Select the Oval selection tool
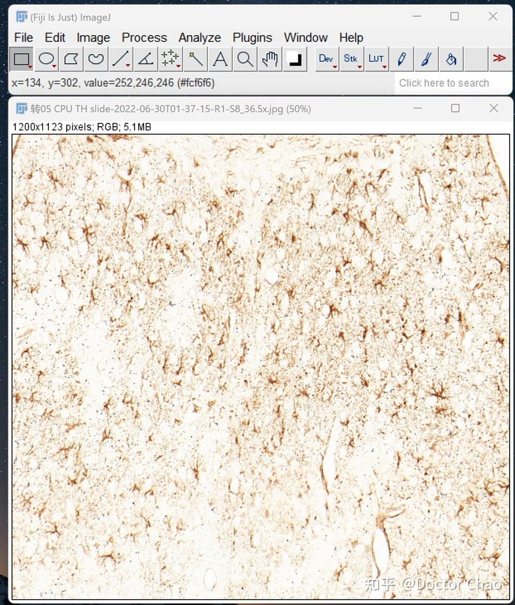515x605 pixels. (46, 59)
